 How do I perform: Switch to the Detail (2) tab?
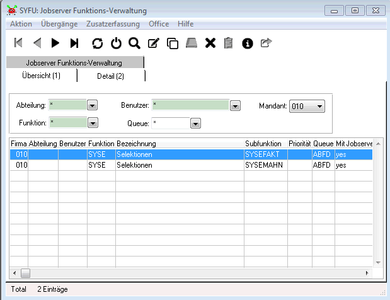110,76
